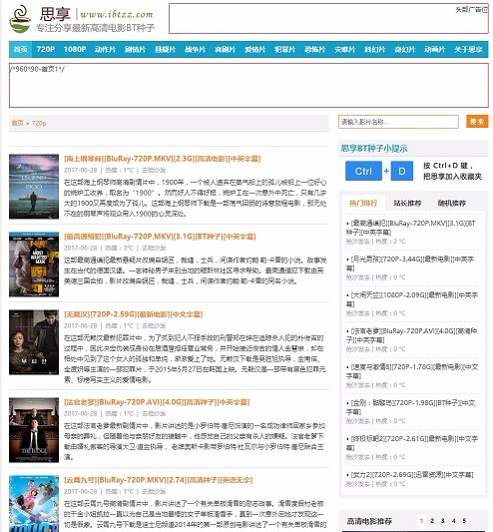
Task: Click 去抢沙发 under 云霄九号 entry
Action: click(x=154, y=491)
